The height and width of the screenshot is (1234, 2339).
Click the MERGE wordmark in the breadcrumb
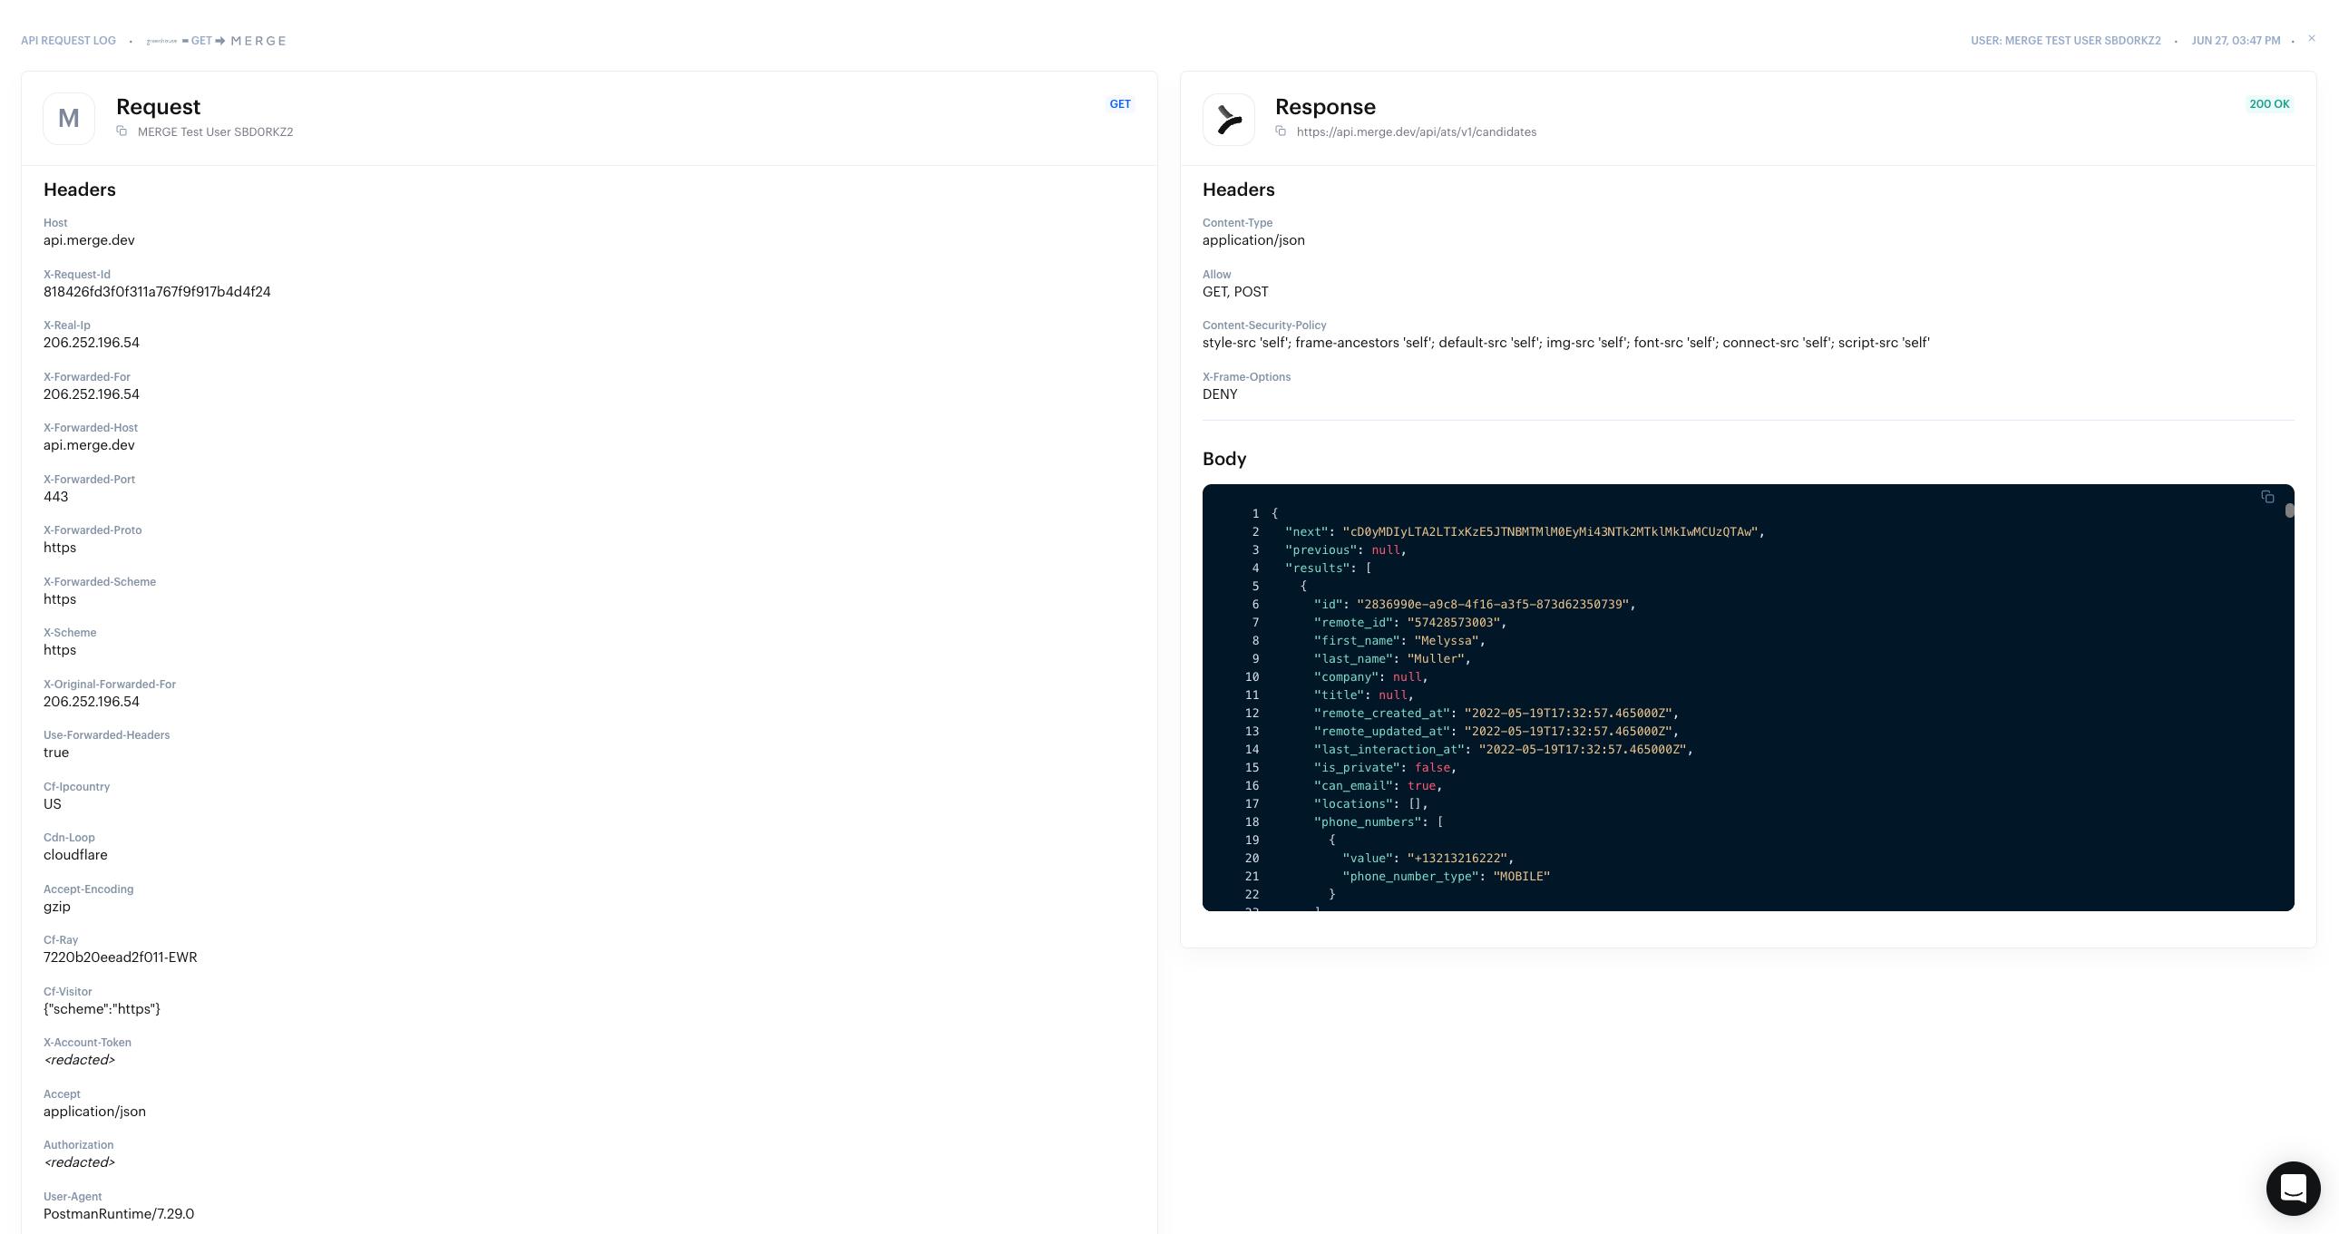click(258, 41)
